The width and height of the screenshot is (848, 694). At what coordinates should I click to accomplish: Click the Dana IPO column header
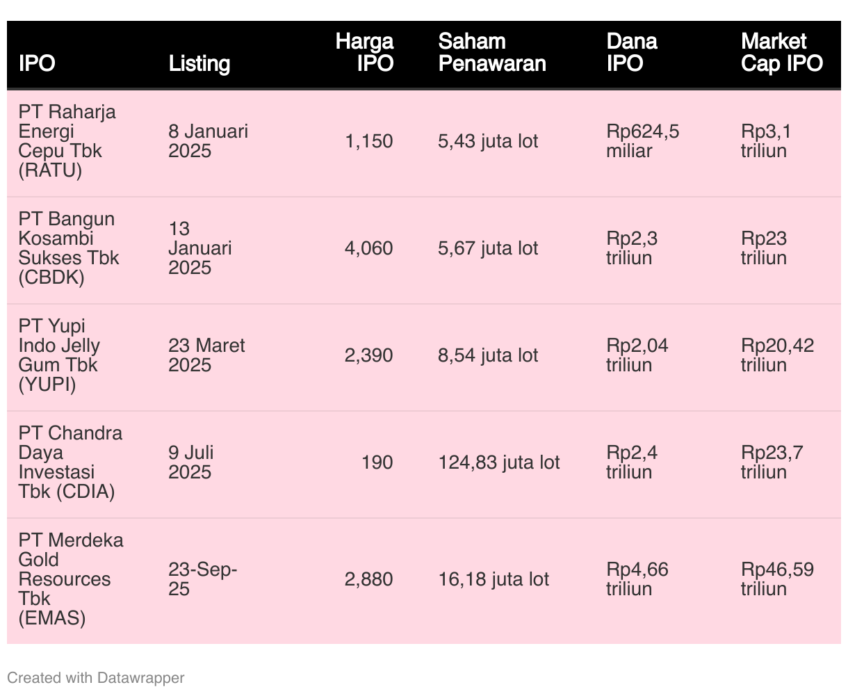click(631, 52)
